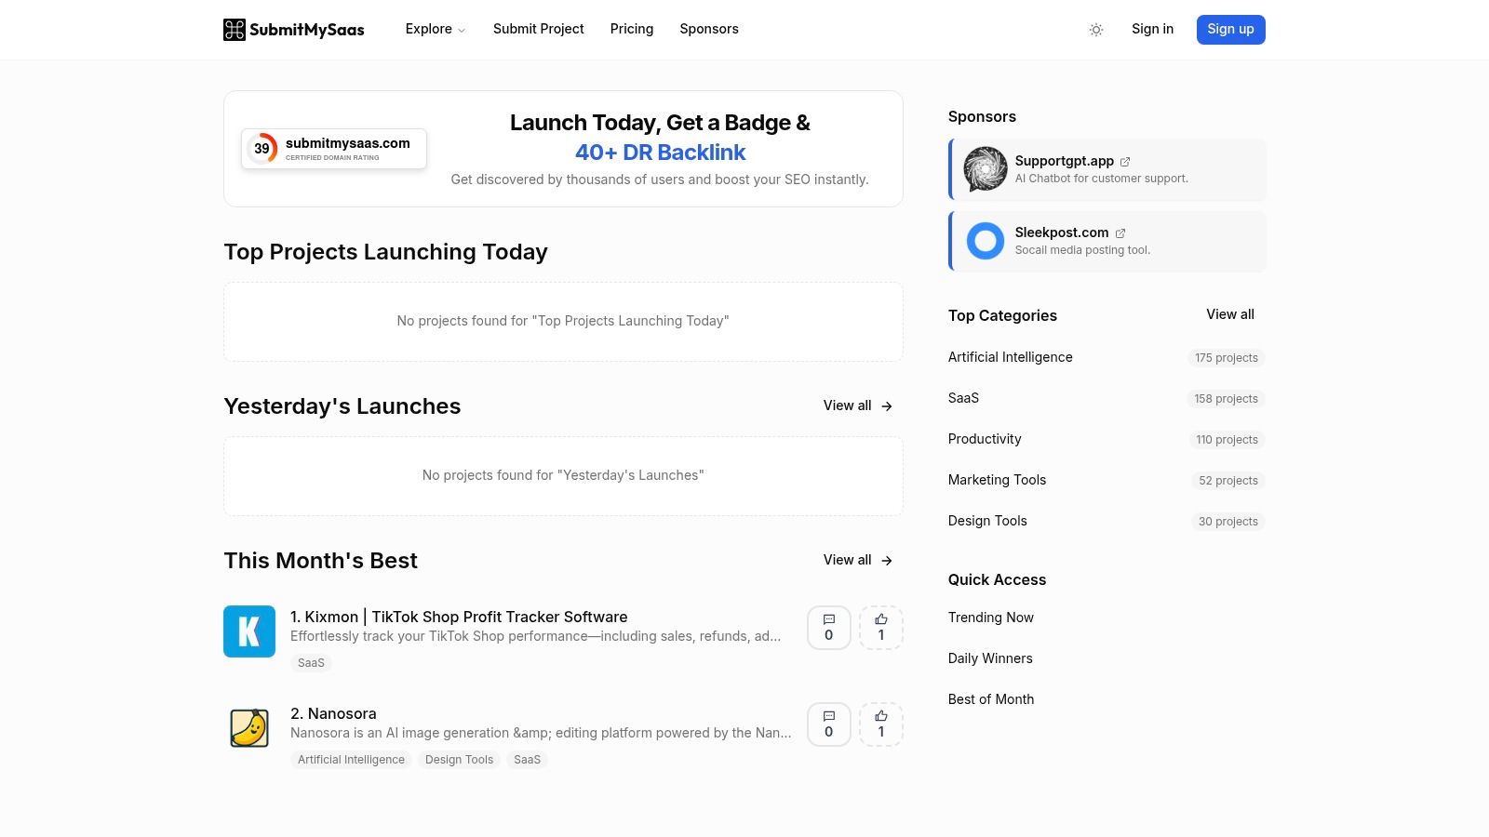Click the certified domain rating badge
This screenshot has height=837, width=1489.
[x=334, y=148]
